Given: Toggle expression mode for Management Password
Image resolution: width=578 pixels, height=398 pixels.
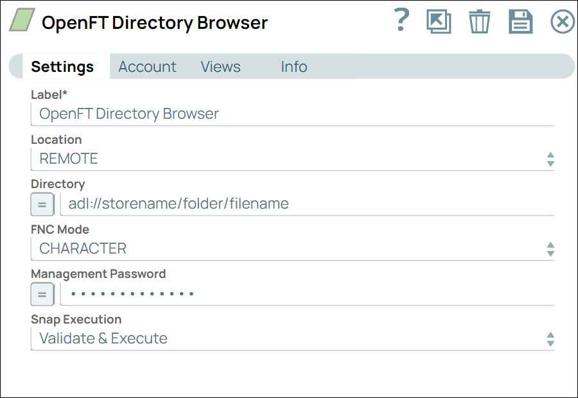Looking at the screenshot, I should [x=42, y=294].
